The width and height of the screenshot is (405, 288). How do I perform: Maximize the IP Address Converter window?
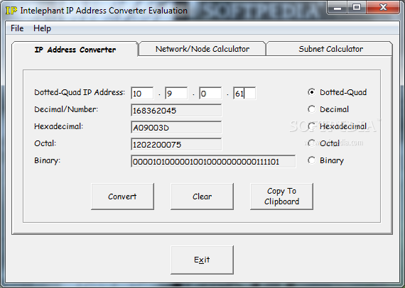[x=357, y=8]
